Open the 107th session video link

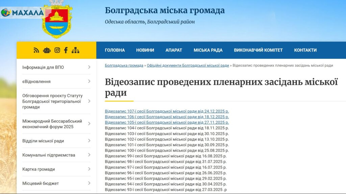click(167, 111)
